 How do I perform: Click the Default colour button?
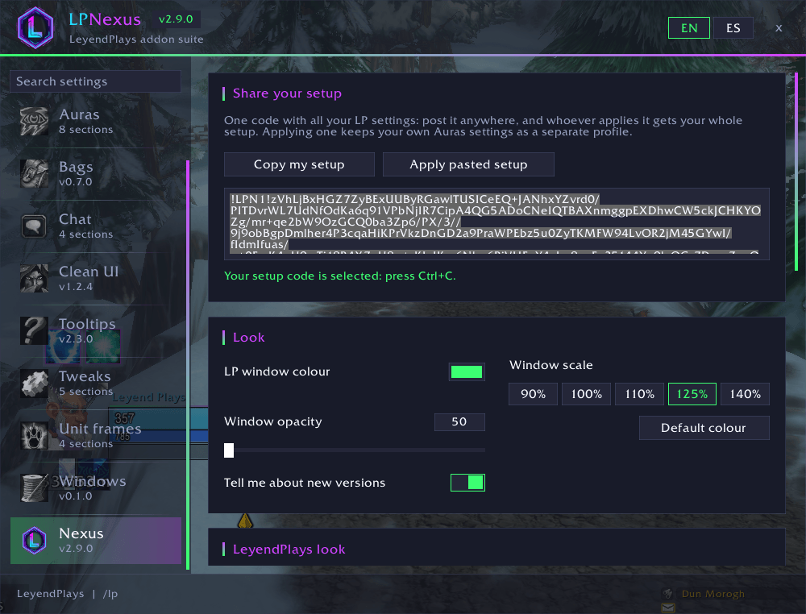pos(704,428)
